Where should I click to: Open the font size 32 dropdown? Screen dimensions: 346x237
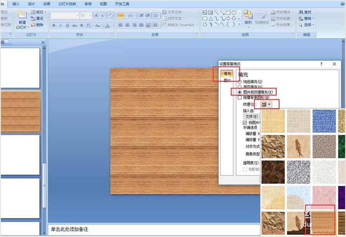pos(86,15)
